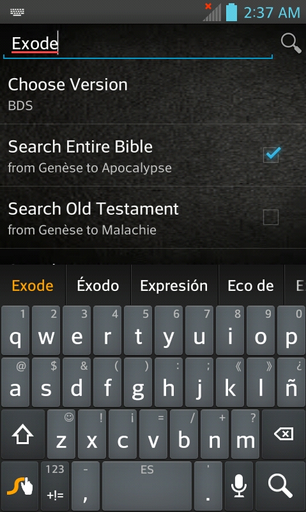The width and height of the screenshot is (306, 512).
Task: Tap the ñ letter key
Action: click(291, 382)
